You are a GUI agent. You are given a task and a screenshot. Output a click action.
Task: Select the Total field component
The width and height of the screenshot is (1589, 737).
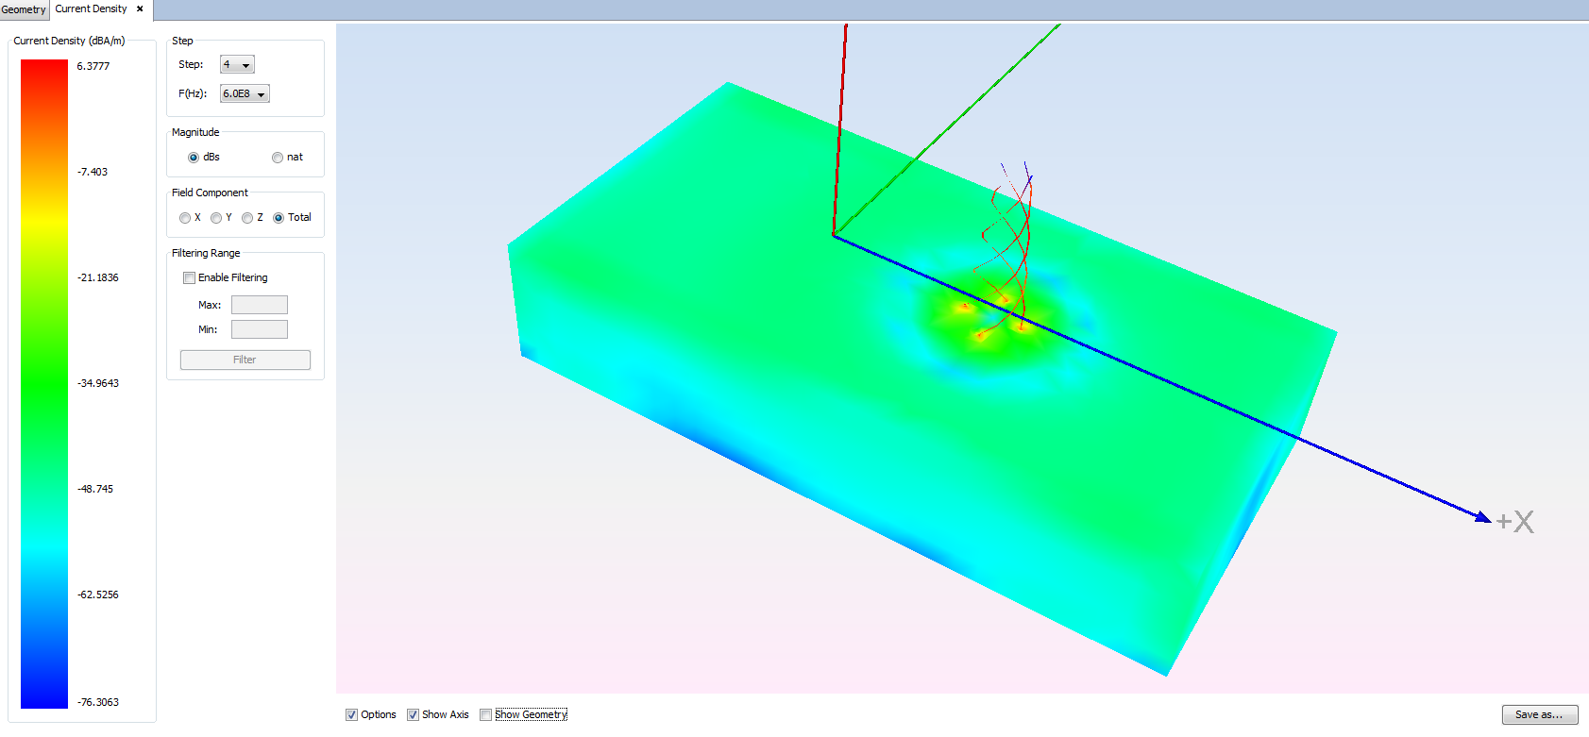[x=279, y=218]
